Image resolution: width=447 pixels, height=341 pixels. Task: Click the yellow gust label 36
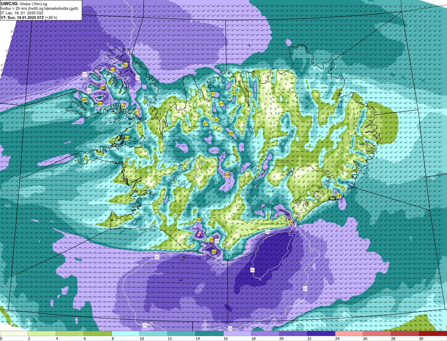pyautogui.click(x=291, y=222)
